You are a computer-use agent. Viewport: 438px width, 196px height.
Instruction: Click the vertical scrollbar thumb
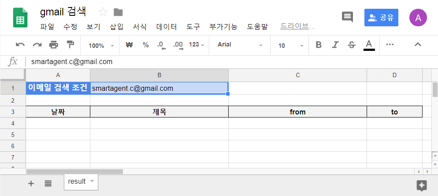tap(435, 89)
